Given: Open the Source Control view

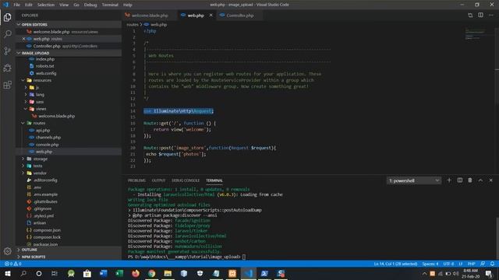Looking at the screenshot, I should click(7, 51).
